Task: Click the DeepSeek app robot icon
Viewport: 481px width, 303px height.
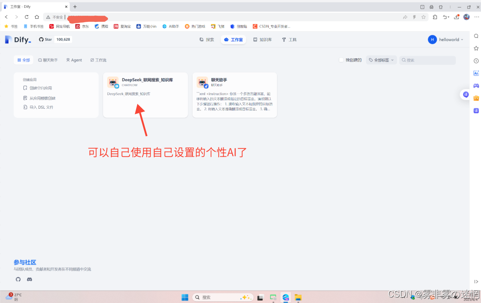Action: click(113, 82)
